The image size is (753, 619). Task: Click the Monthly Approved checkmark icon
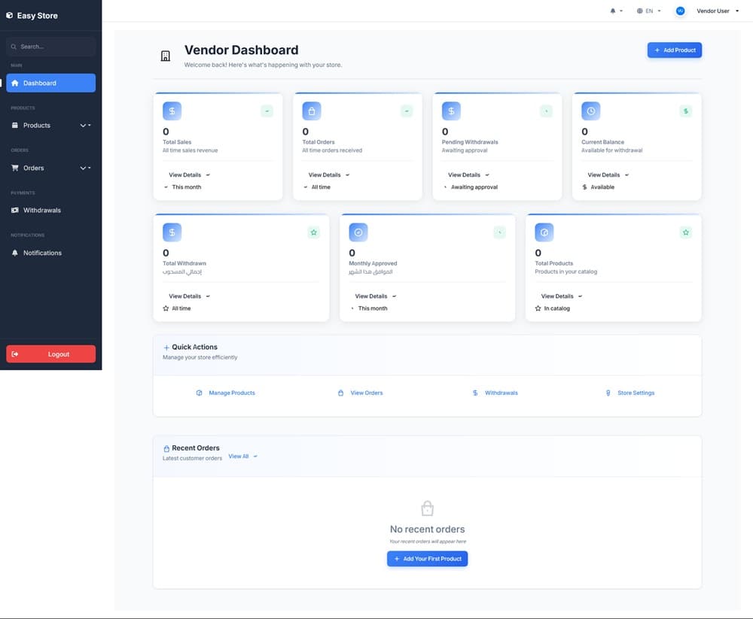point(358,232)
